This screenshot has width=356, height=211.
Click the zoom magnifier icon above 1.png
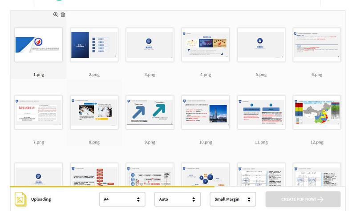pyautogui.click(x=56, y=15)
